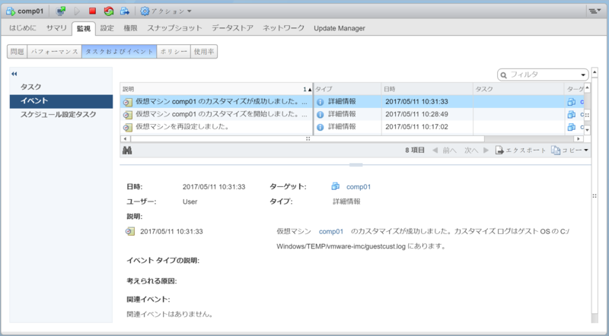This screenshot has width=609, height=336.
Task: Click the info icon in the 10:31:33 row
Action: pyautogui.click(x=320, y=102)
